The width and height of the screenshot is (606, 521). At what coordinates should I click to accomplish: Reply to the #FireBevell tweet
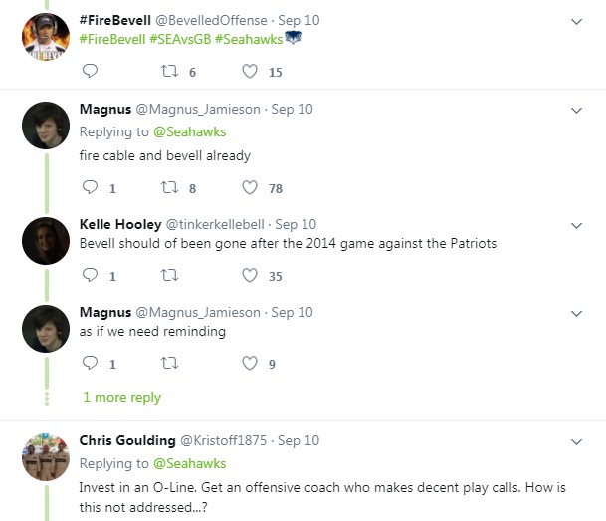coord(90,71)
